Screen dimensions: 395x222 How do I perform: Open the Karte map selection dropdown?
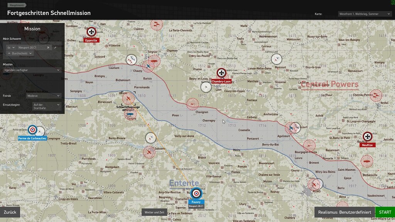pyautogui.click(x=365, y=14)
